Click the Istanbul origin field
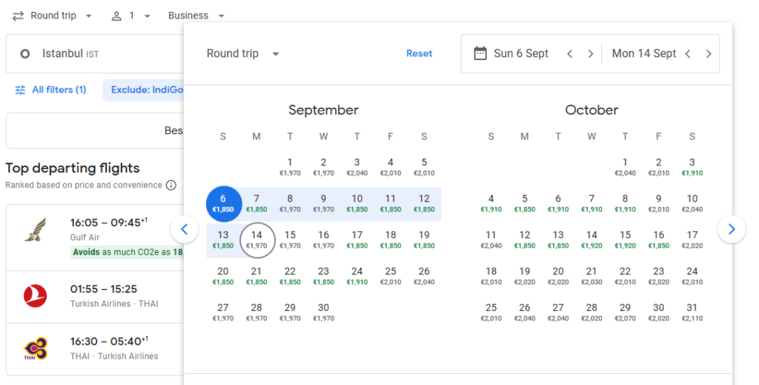 [x=94, y=53]
